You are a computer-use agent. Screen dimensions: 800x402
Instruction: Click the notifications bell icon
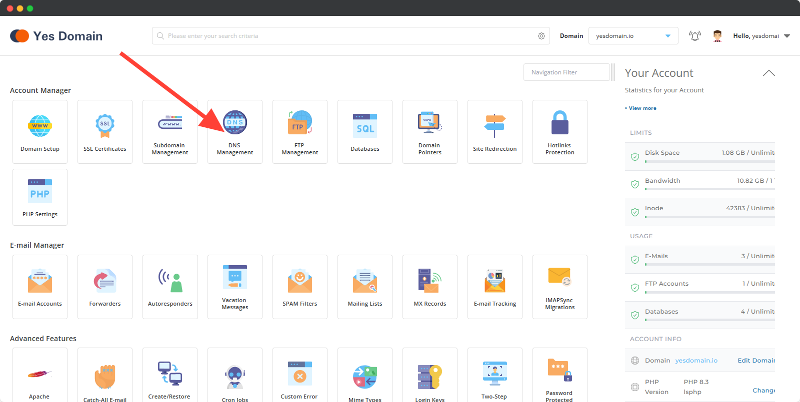[694, 36]
